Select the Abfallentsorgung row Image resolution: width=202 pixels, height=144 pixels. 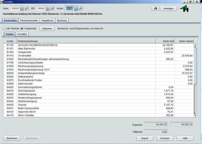(98, 94)
